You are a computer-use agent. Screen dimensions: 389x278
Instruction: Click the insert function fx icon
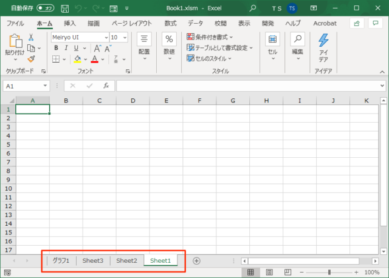pyautogui.click(x=106, y=86)
